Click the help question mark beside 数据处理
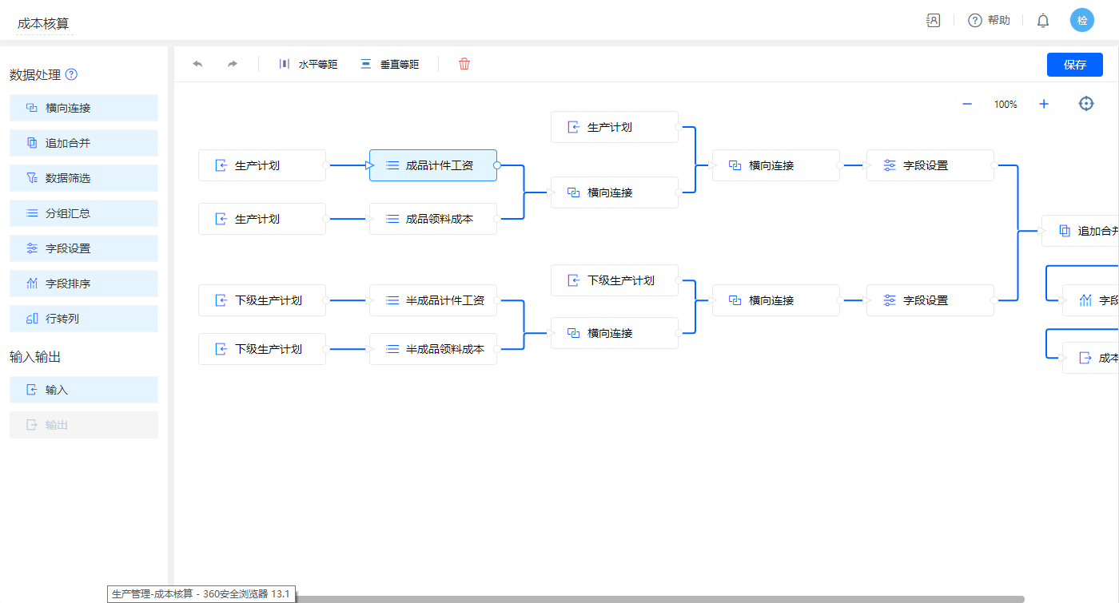This screenshot has height=603, width=1119. pyautogui.click(x=71, y=74)
